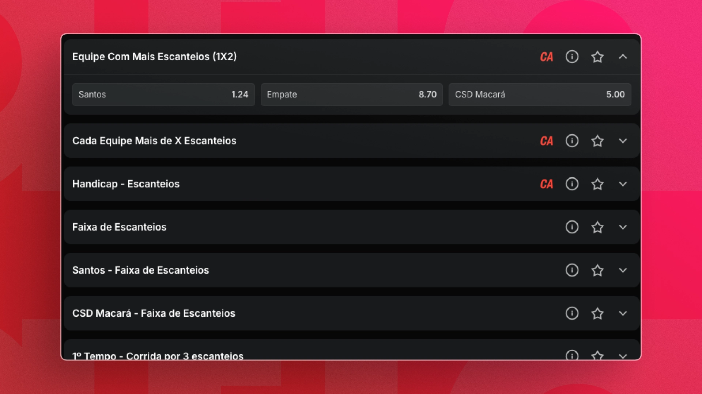The width and height of the screenshot is (702, 394).
Task: Favorite the Equipe Com Mais Escanteios market
Action: (597, 57)
